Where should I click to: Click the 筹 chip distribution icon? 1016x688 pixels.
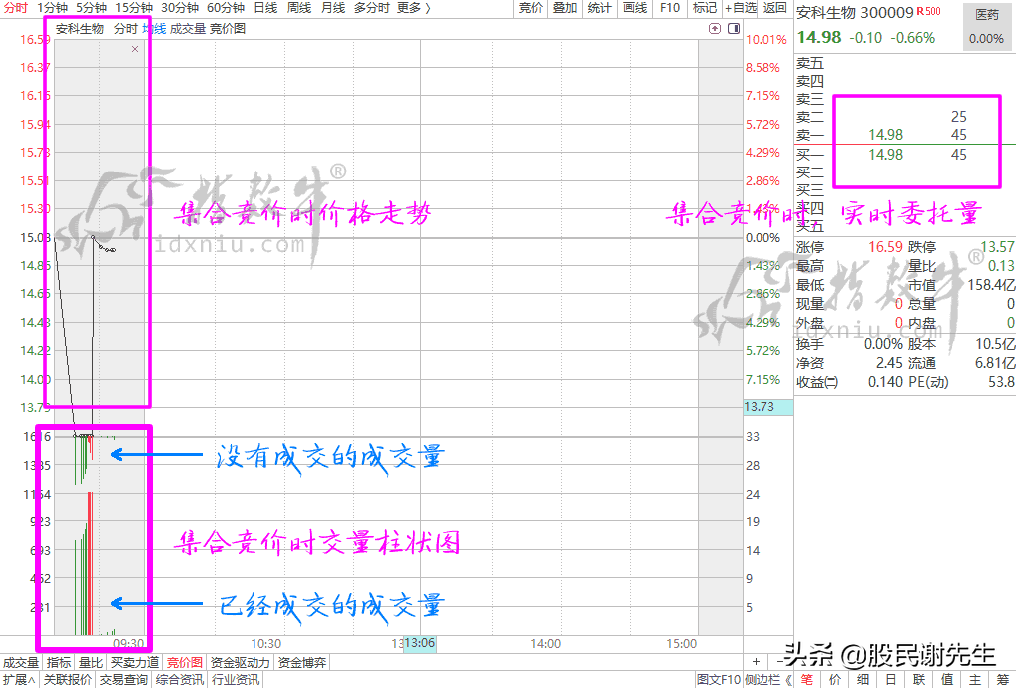[x=1002, y=680]
